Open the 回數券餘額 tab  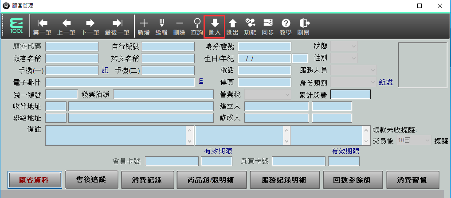tap(353, 179)
